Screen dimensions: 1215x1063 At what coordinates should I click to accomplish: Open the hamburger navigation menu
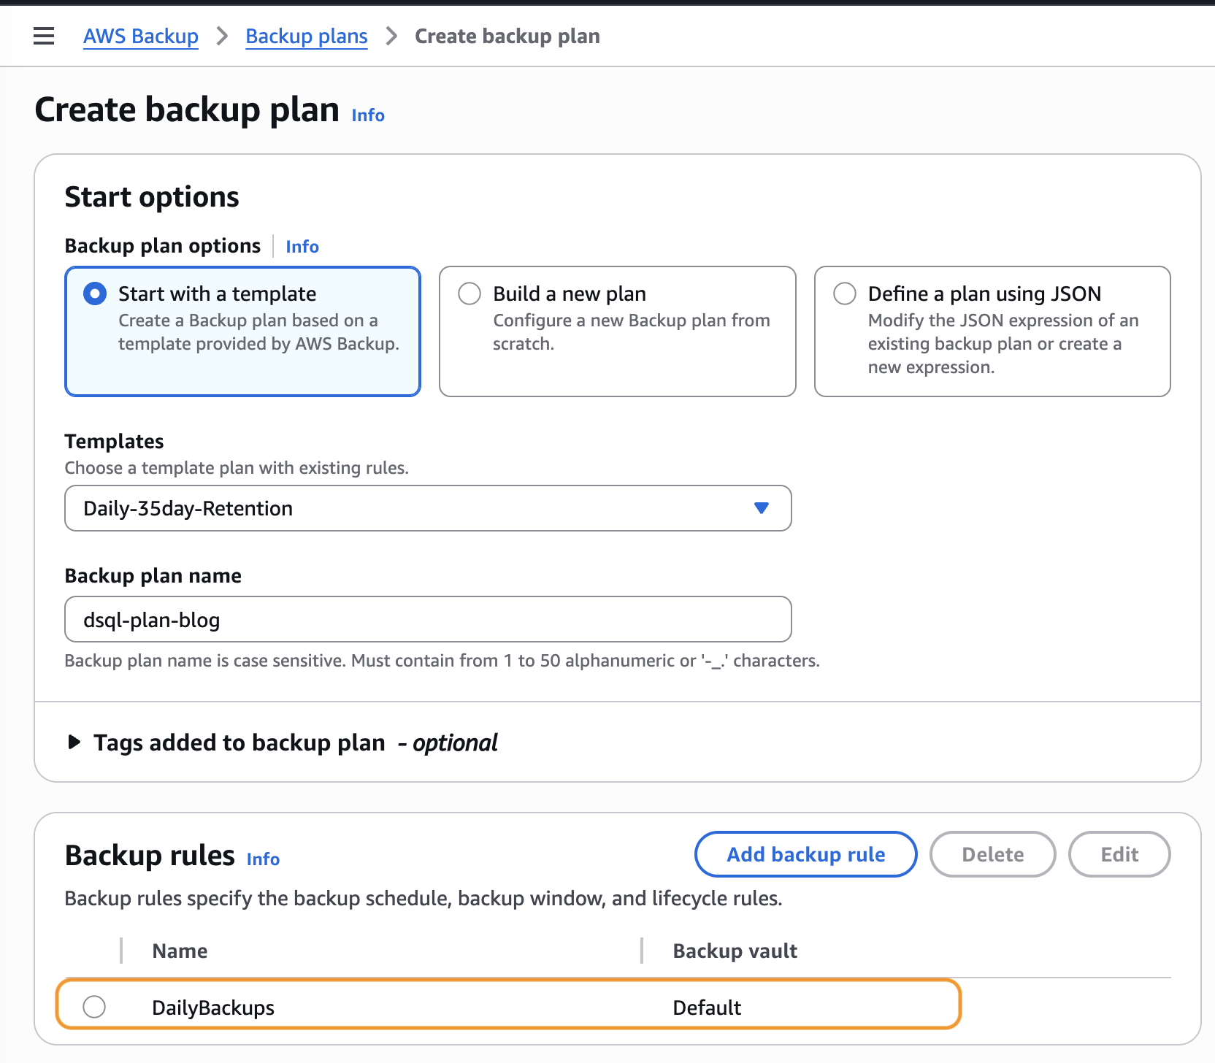[x=44, y=36]
